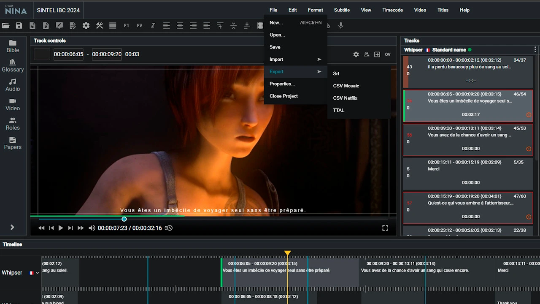
Task: Click the microphone icon in toolbar
Action: [341, 26]
